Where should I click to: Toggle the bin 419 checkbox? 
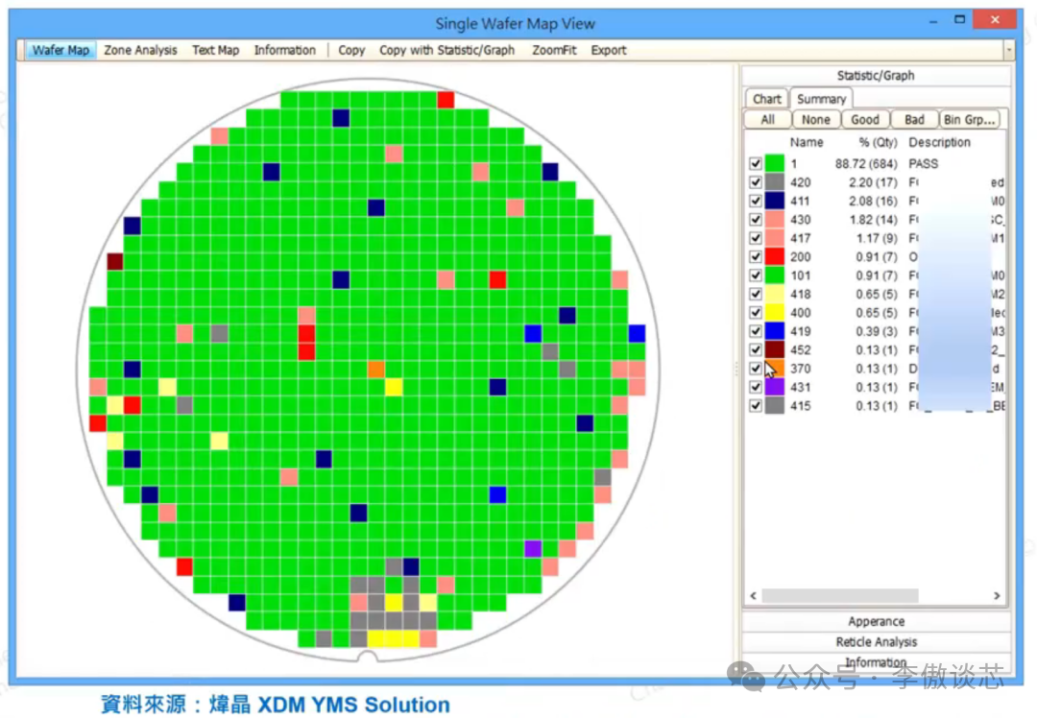point(756,331)
